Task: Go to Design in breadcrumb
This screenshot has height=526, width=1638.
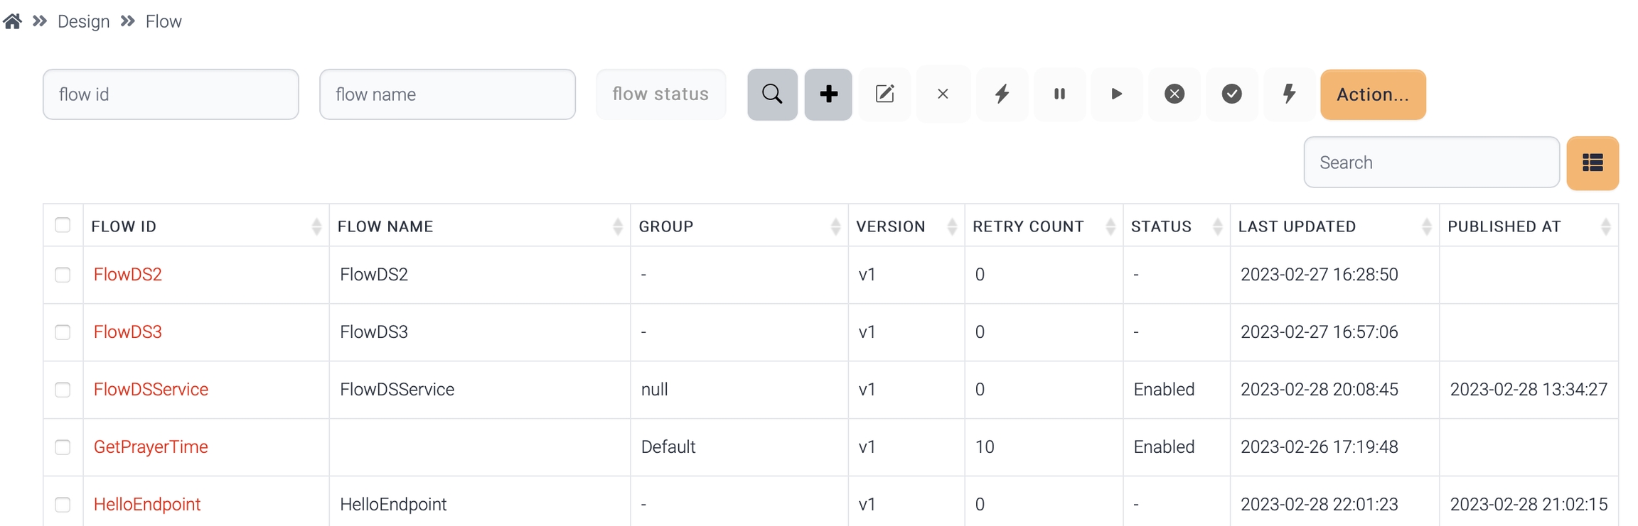Action: click(x=83, y=21)
